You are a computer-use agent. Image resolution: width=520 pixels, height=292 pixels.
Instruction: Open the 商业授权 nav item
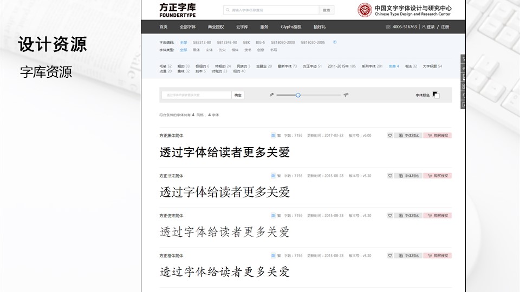tap(216, 27)
